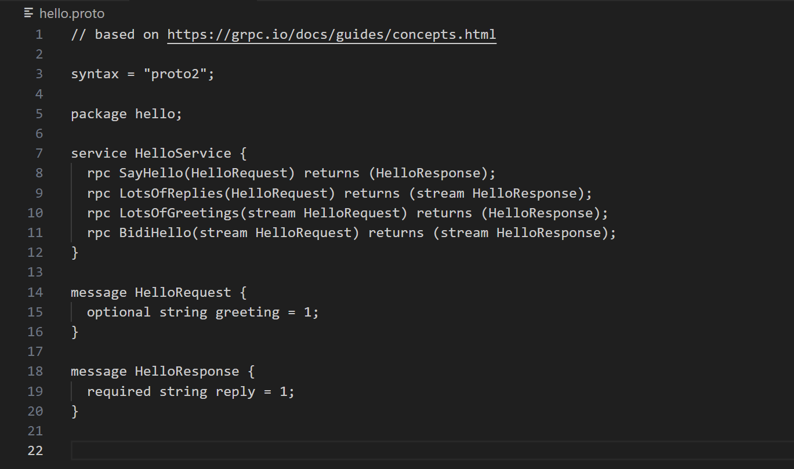Click the "proto2" string literal
Viewport: 794px width, 469px height.
tap(179, 74)
